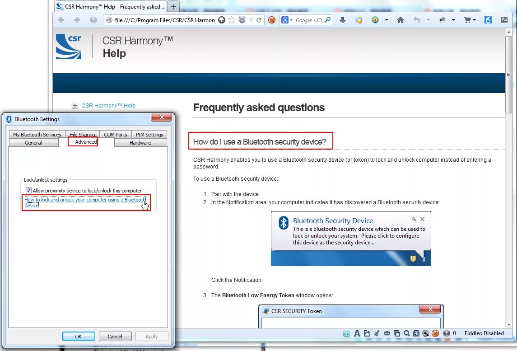The width and height of the screenshot is (517, 351).
Task: Switch to the General tab
Action: 33,142
